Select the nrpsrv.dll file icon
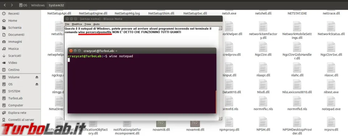This screenshot has width=348, height=136. click(331, 122)
